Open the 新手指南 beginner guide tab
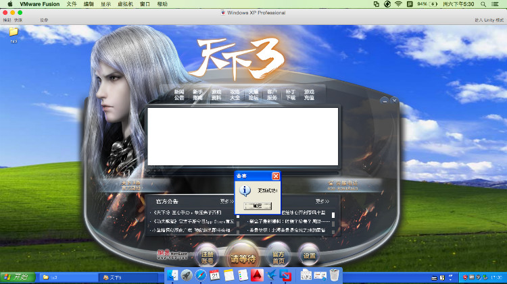This screenshot has width=507, height=284. pyautogui.click(x=197, y=94)
